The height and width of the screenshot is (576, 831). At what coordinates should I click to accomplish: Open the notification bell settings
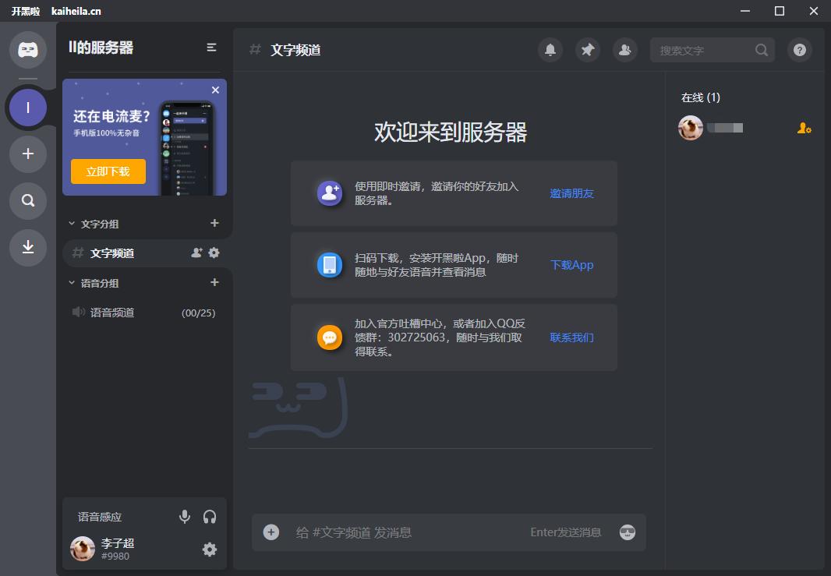click(x=550, y=50)
